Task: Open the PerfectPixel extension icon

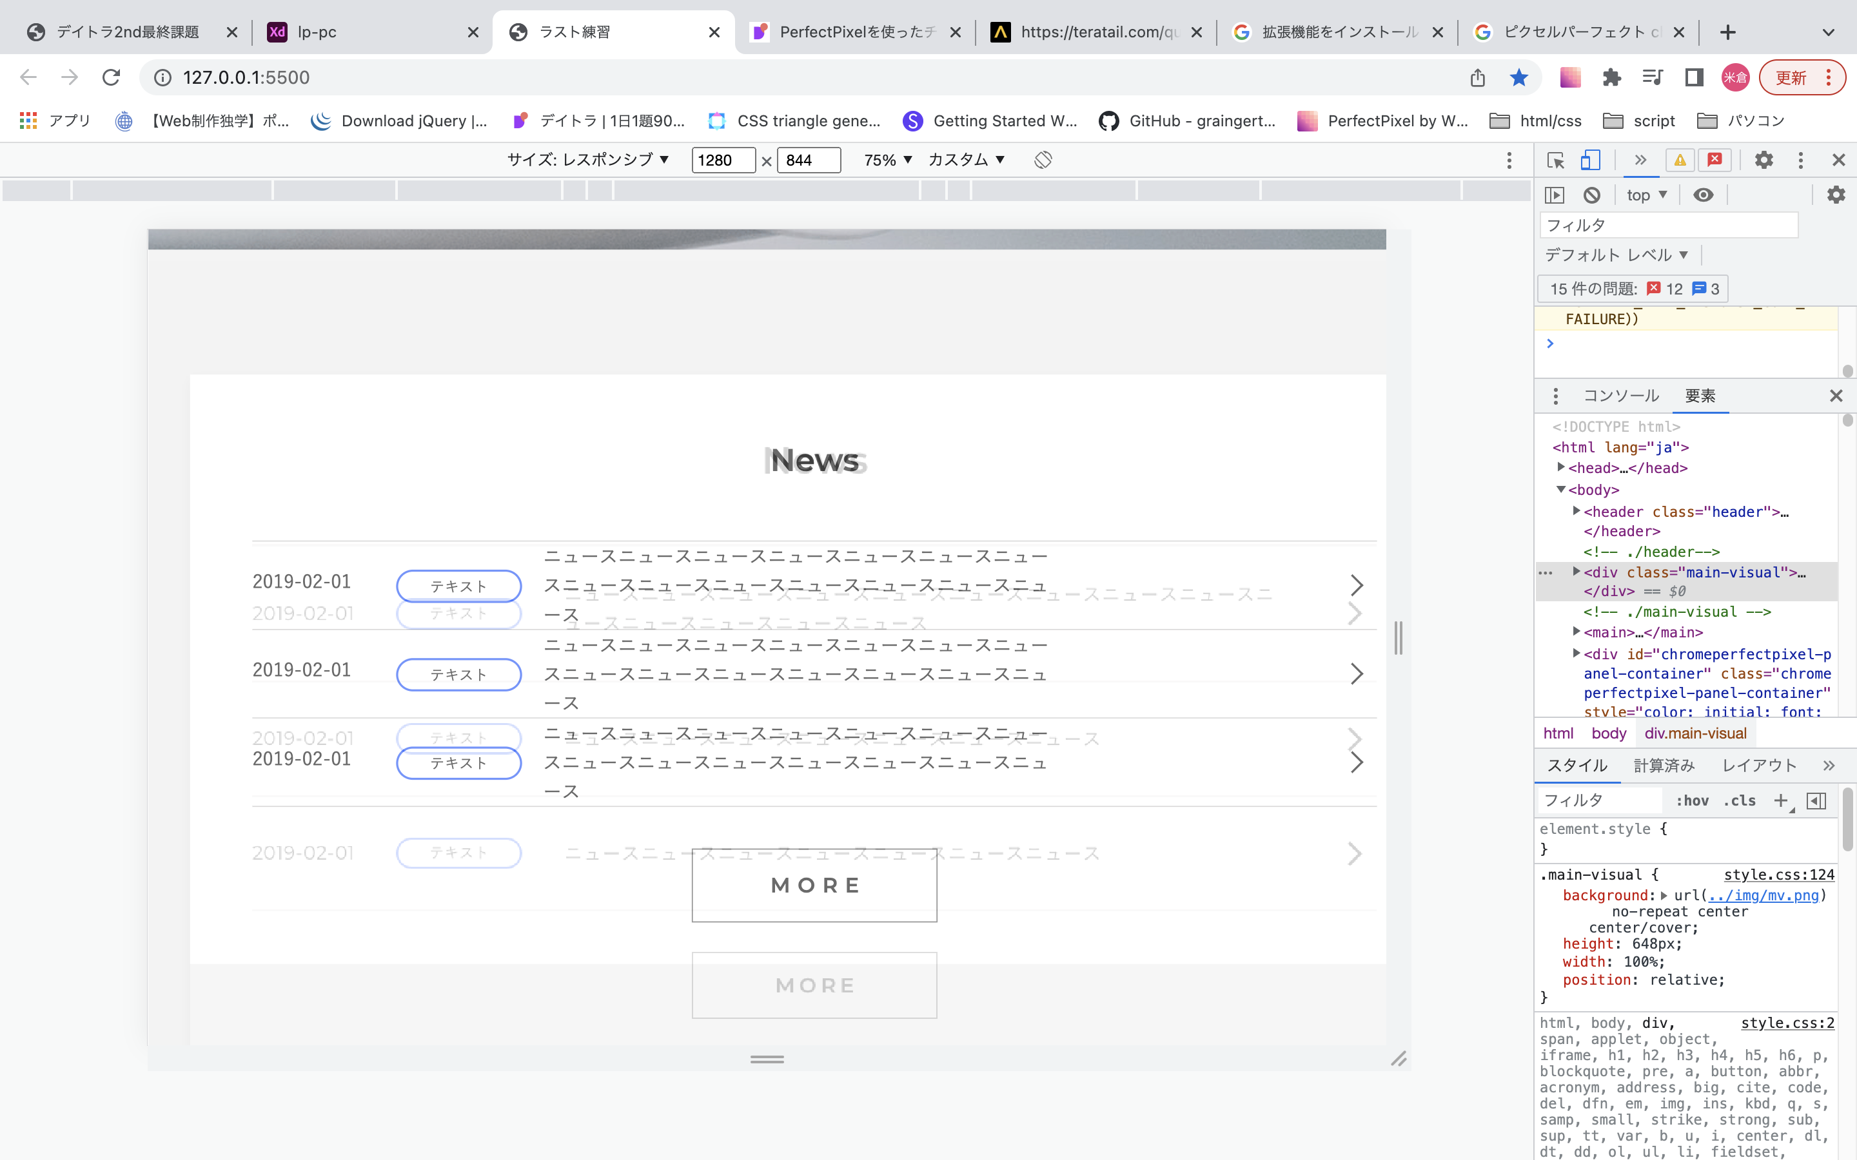Action: pos(1570,77)
